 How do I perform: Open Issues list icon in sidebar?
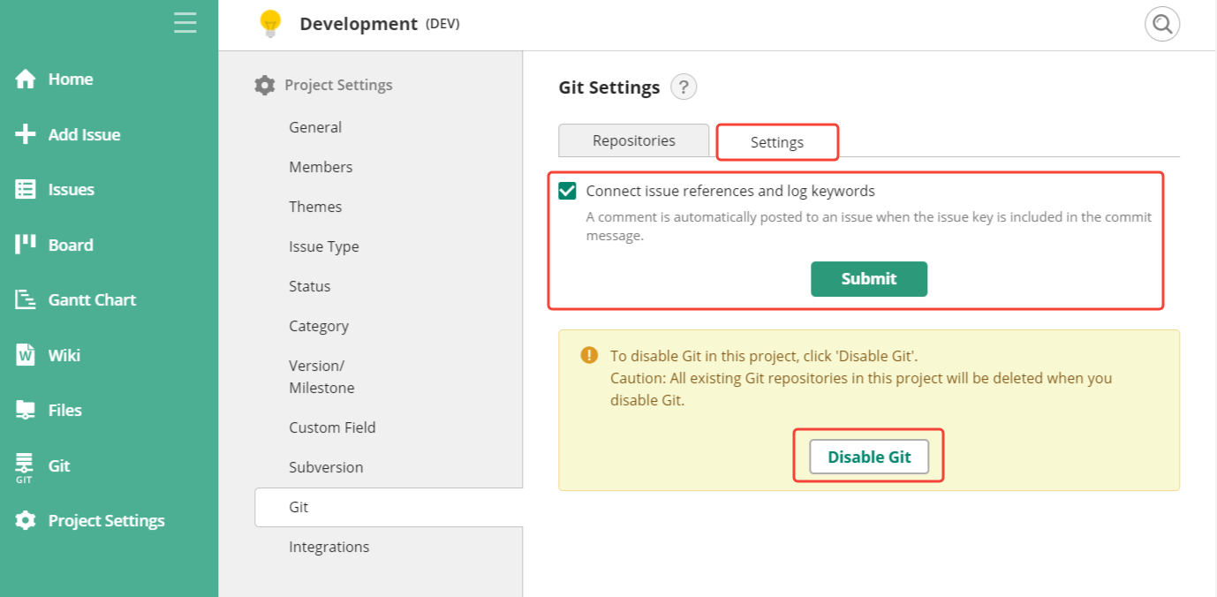click(x=26, y=189)
